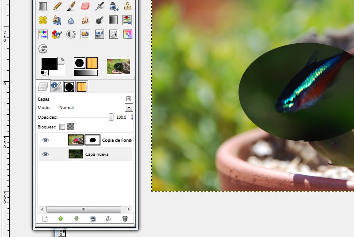Image resolution: width=354 pixels, height=237 pixels.
Task: Open the Colorize tool
Action: 57,34
